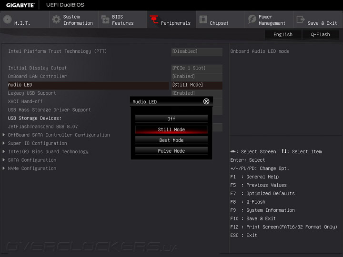343x257 pixels.
Task: Launch the Q-Flash button
Action: (321, 35)
